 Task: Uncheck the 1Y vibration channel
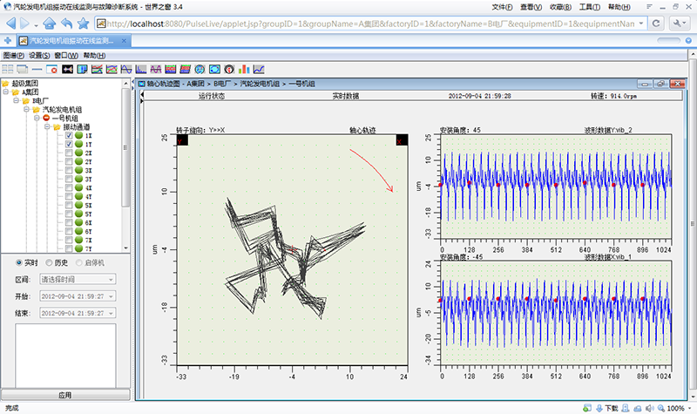coord(69,144)
